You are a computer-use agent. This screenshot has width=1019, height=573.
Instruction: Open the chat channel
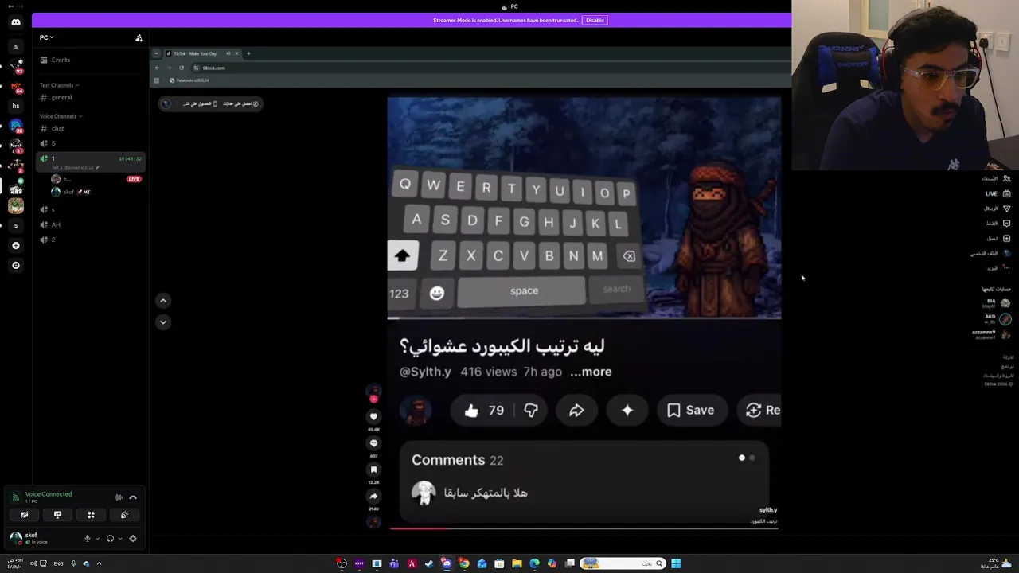tap(89, 128)
